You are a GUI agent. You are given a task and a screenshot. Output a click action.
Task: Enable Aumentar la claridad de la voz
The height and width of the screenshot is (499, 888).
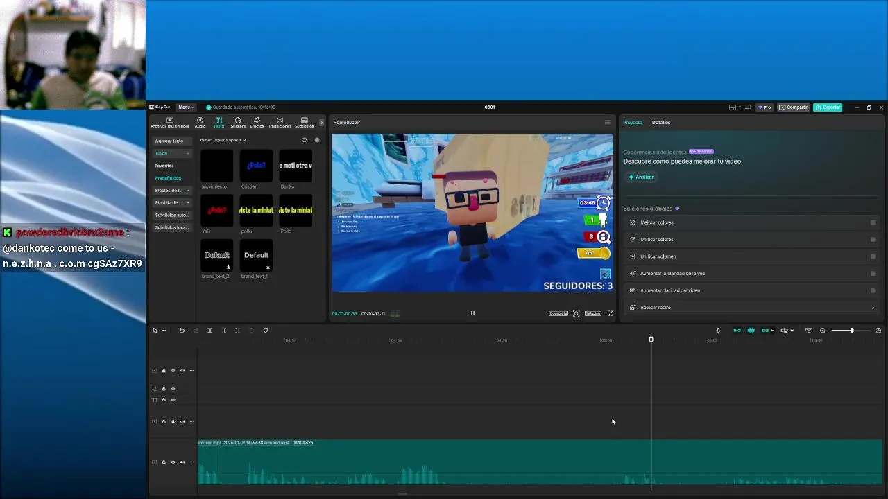[x=873, y=274]
